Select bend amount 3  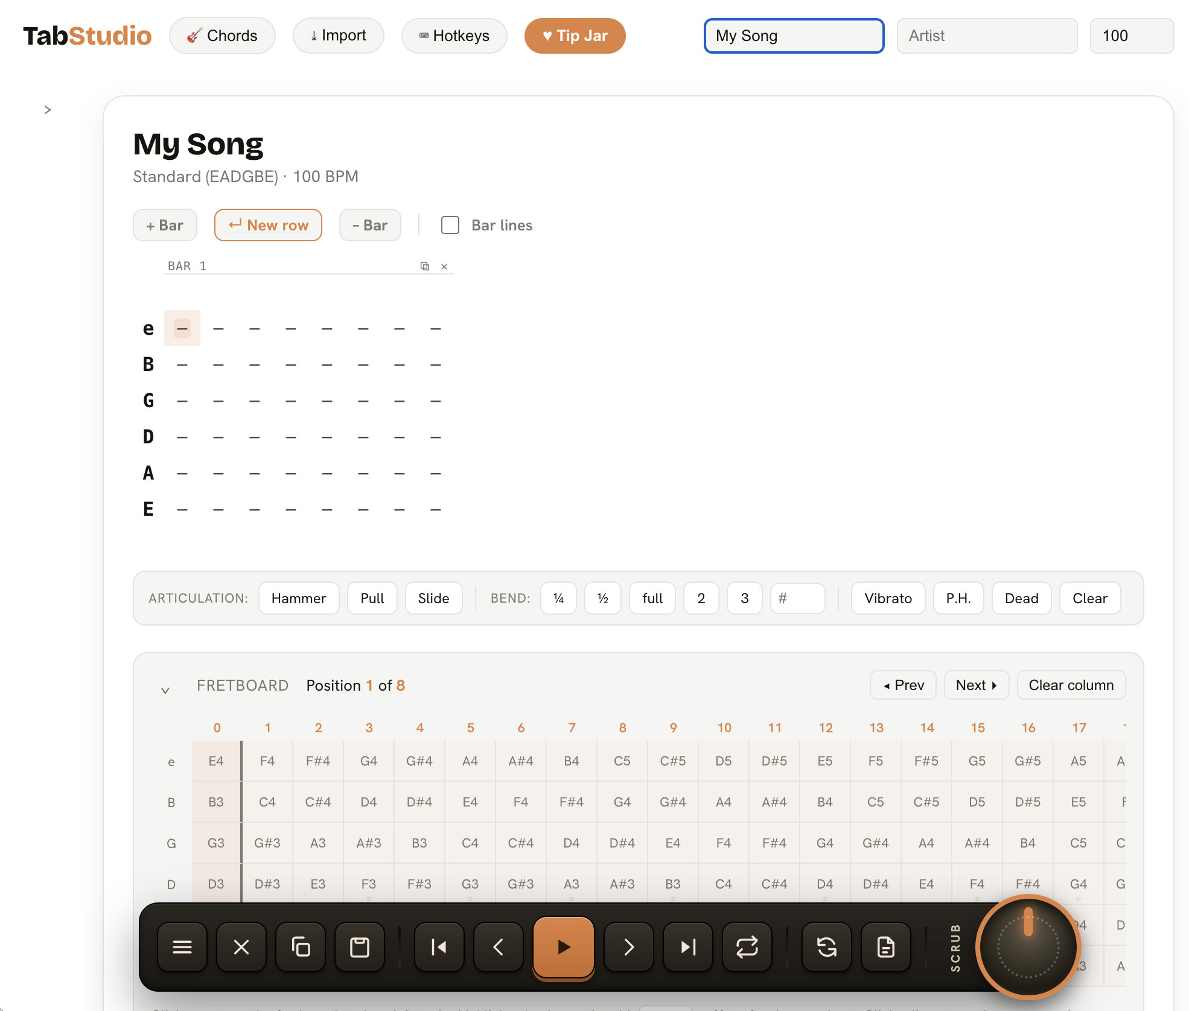click(745, 598)
